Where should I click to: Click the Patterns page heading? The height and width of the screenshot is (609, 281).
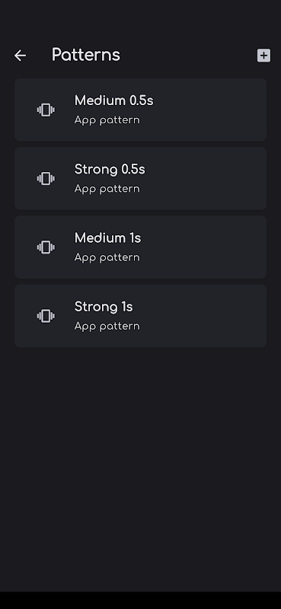pos(86,55)
